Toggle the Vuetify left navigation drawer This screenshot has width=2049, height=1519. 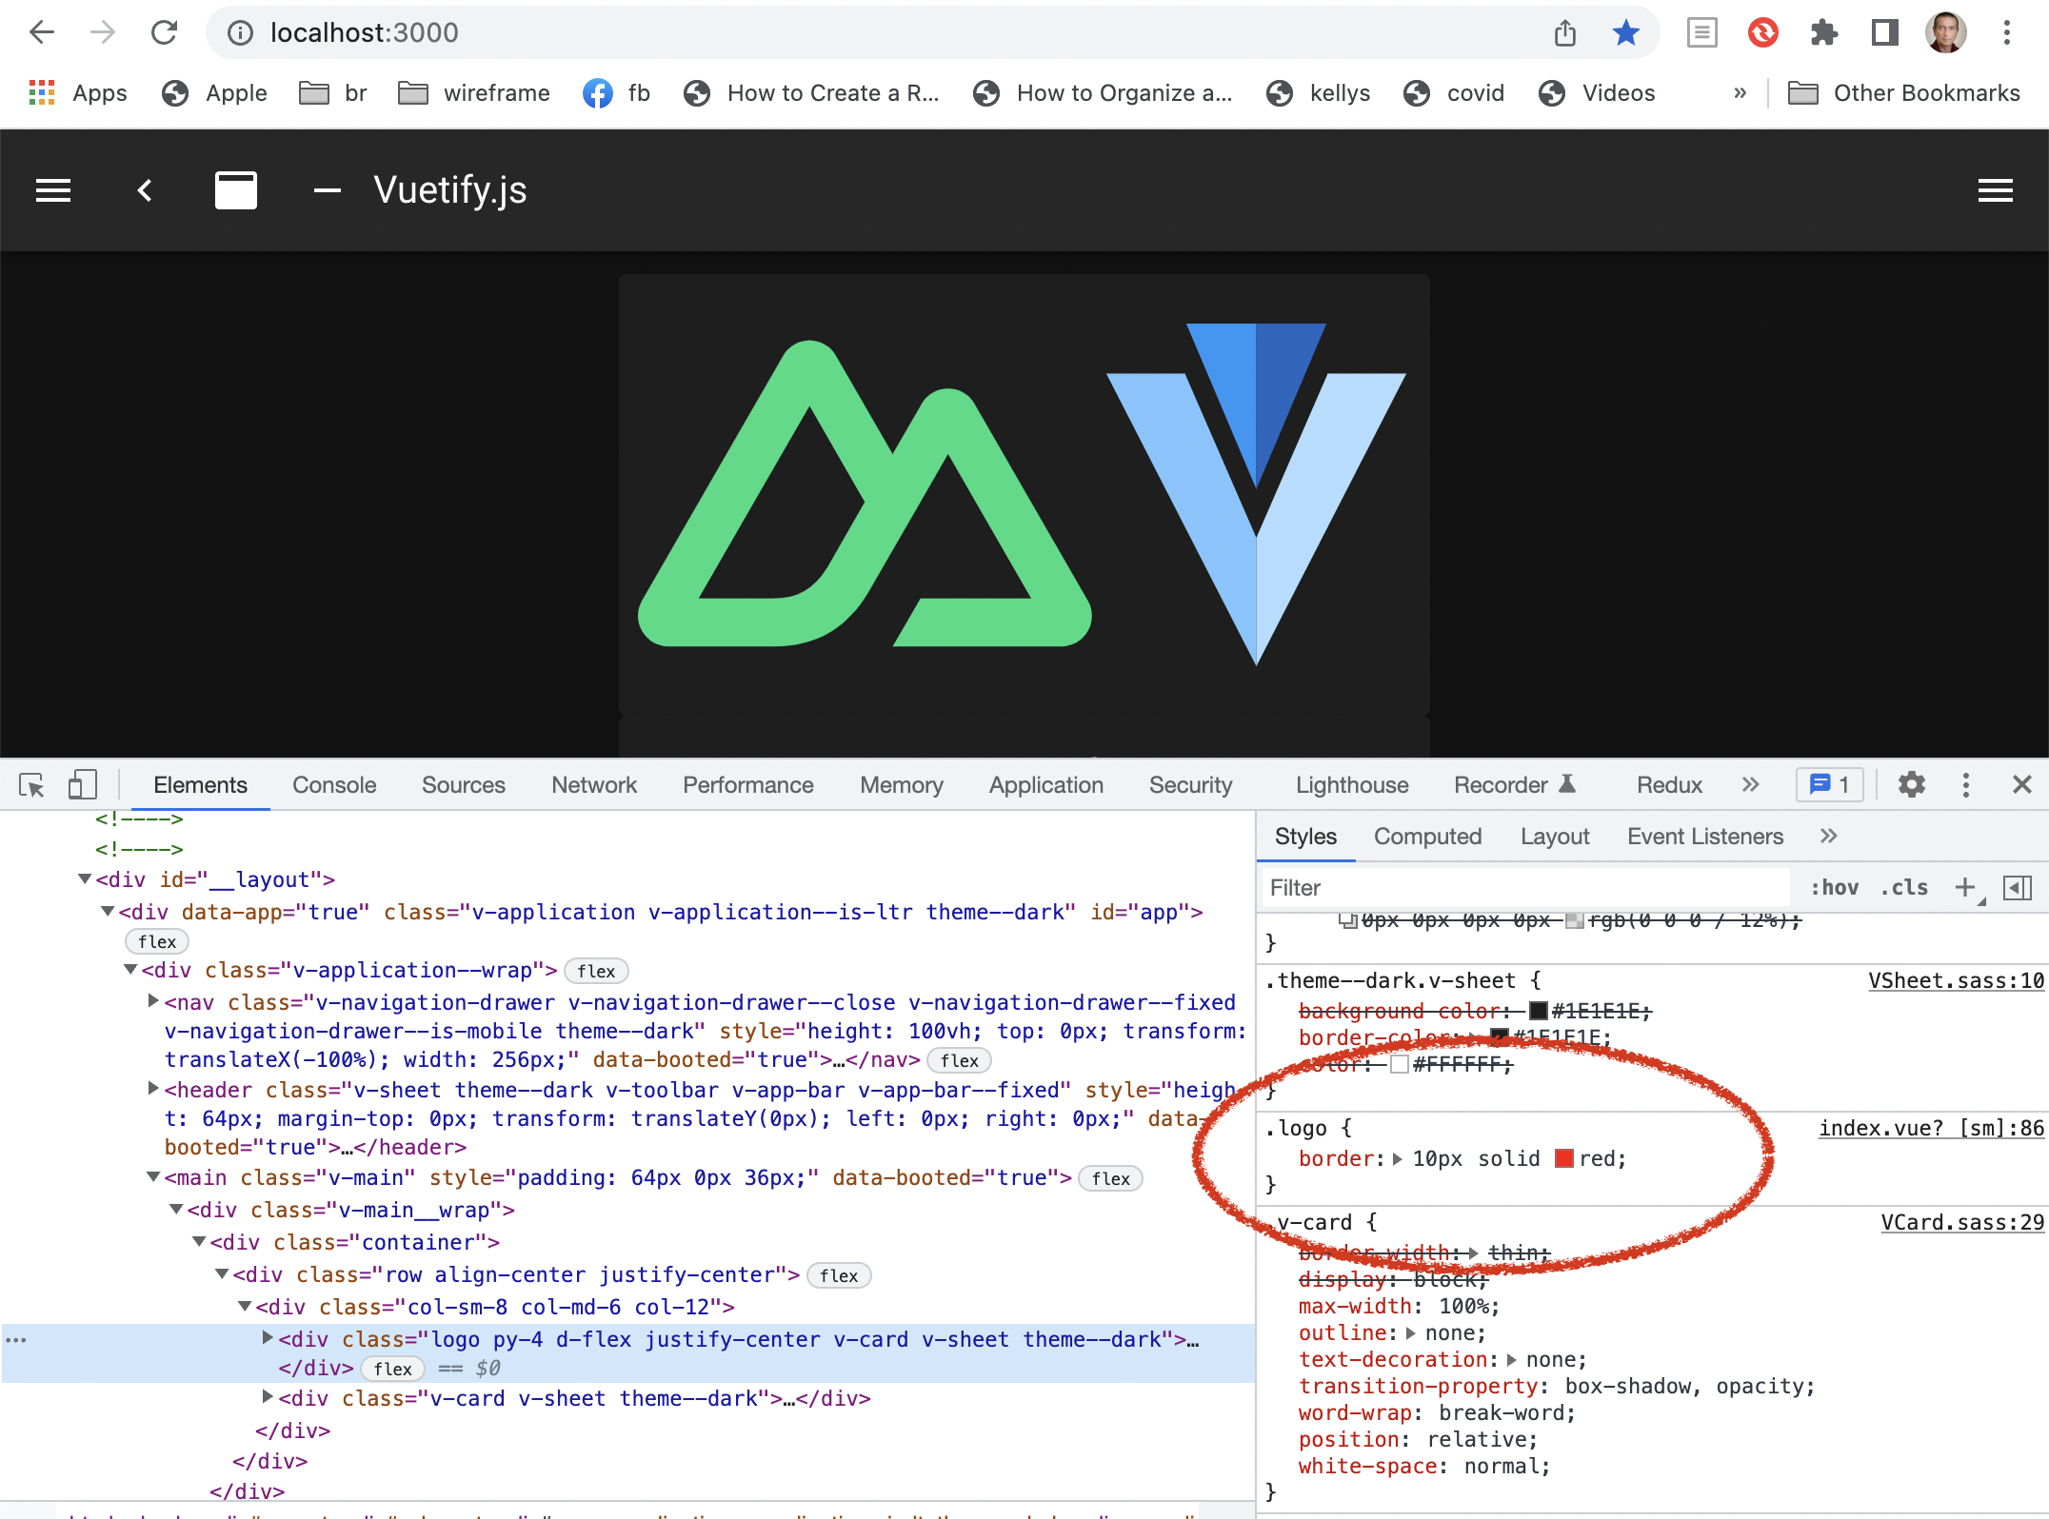(x=53, y=190)
